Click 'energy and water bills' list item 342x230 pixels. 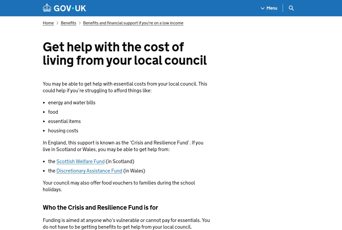[72, 103]
